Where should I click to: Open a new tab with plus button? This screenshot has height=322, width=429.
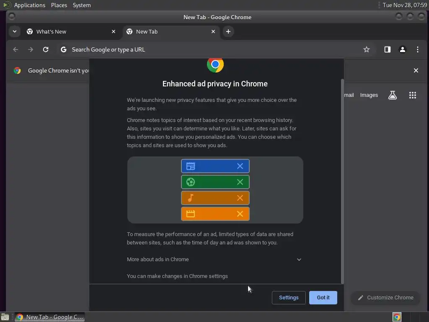228,31
